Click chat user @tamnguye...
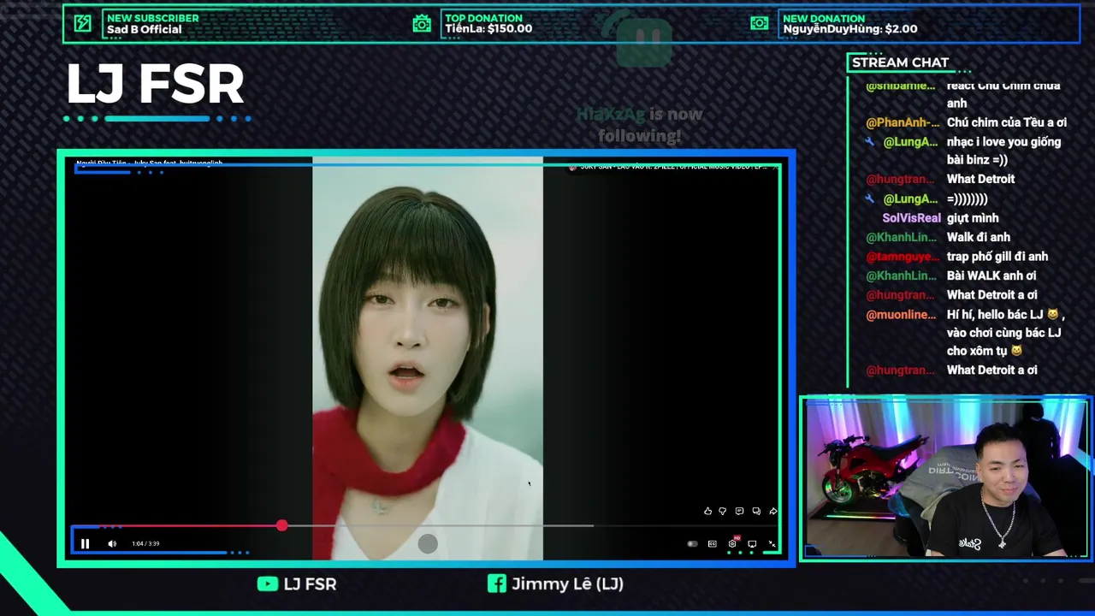The width and height of the screenshot is (1095, 616). [901, 257]
